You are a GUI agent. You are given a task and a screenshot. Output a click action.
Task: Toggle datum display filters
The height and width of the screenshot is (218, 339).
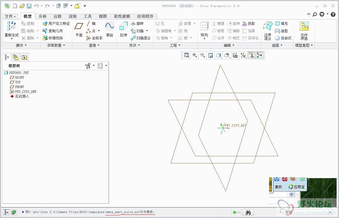(243, 56)
